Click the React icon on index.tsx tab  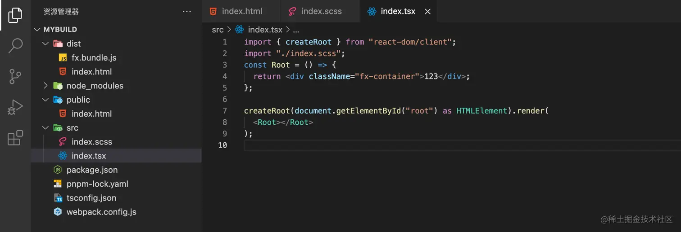point(372,12)
